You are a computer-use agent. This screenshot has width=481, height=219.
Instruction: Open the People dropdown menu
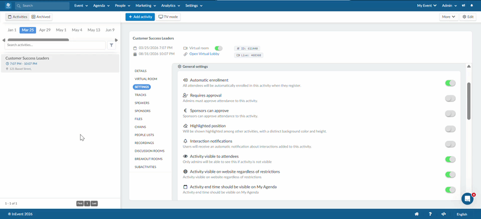click(x=123, y=5)
